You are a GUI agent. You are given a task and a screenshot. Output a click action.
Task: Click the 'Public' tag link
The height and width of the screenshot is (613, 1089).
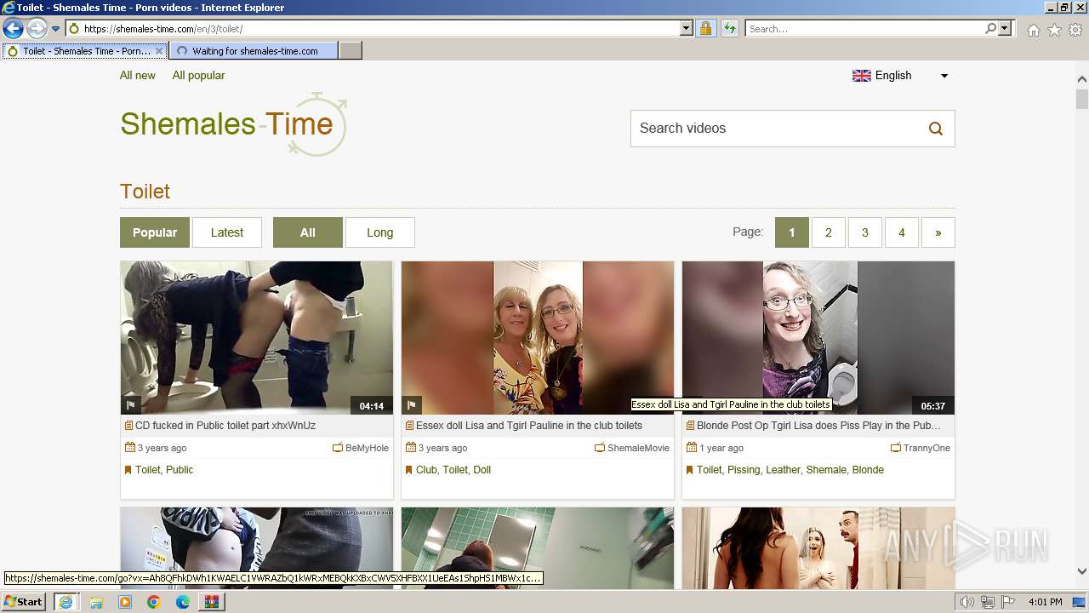coord(180,470)
